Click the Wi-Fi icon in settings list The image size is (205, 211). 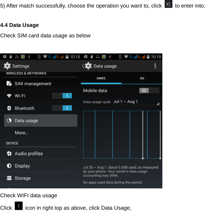tap(9, 96)
